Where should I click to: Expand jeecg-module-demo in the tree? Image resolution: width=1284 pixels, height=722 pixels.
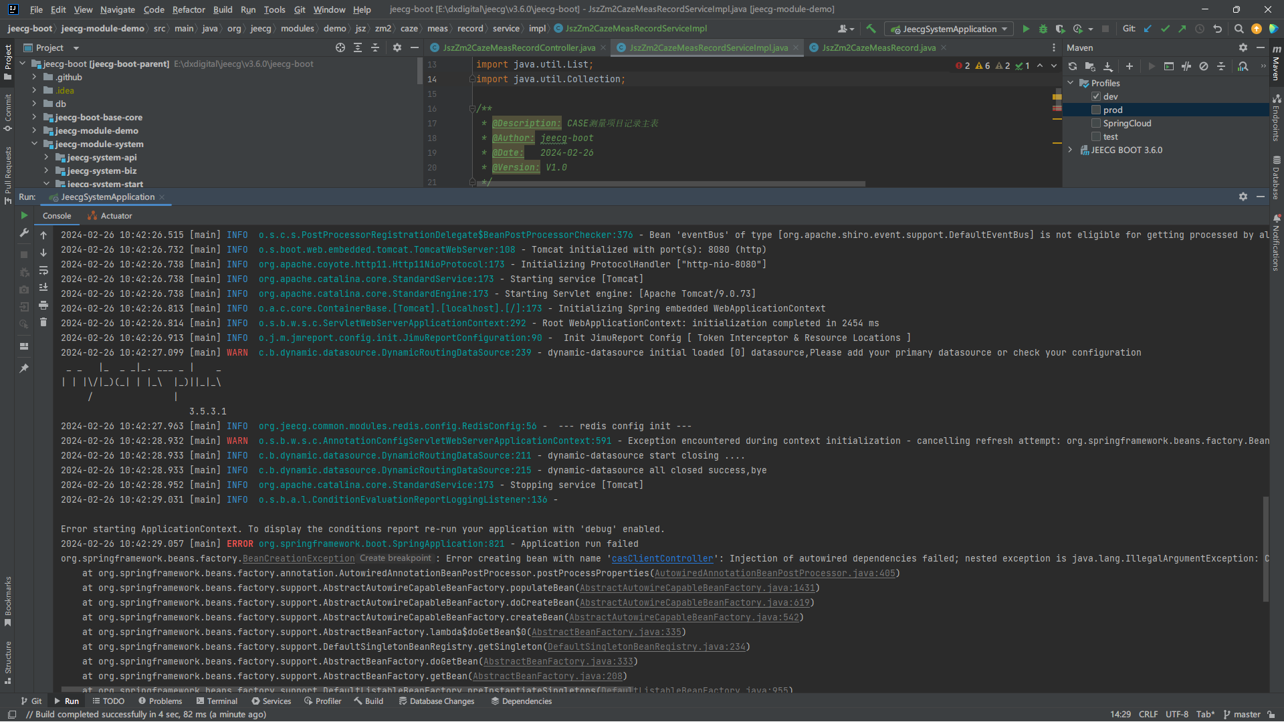[x=34, y=130]
